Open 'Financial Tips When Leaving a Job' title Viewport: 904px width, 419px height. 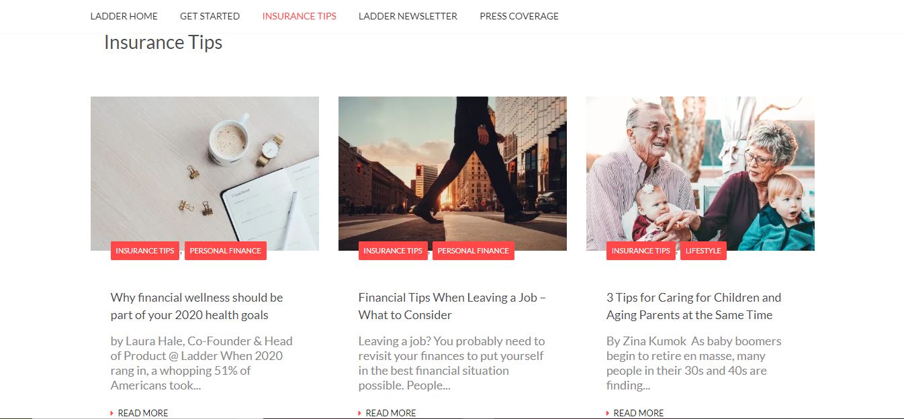[x=452, y=306]
